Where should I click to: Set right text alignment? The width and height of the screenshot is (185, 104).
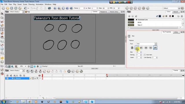coord(151,48)
